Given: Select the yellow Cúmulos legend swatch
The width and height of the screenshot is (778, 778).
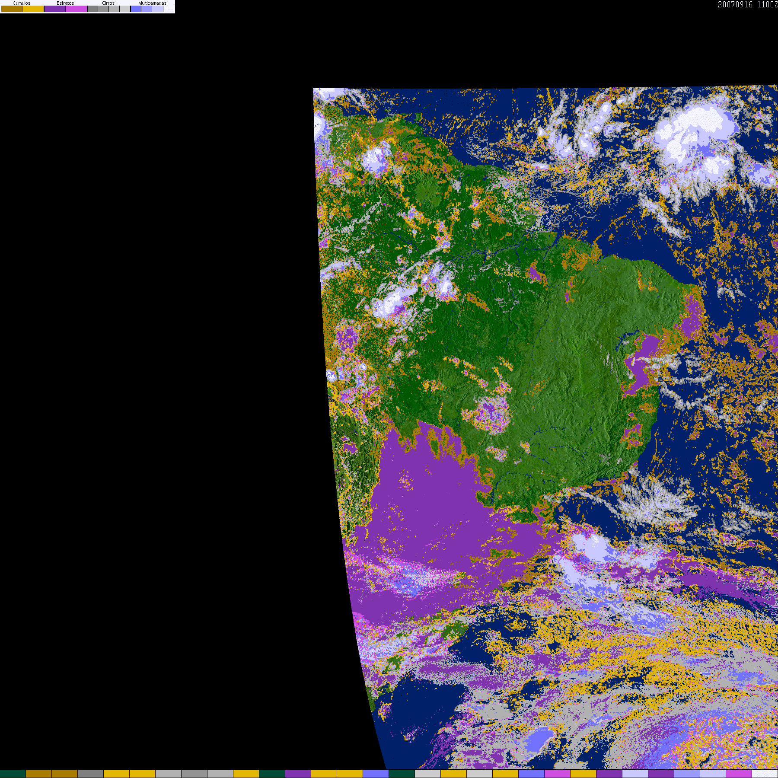Looking at the screenshot, I should tap(33, 9).
